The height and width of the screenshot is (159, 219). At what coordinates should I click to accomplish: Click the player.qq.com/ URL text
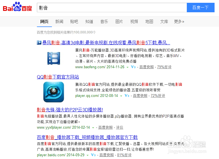[87, 96]
